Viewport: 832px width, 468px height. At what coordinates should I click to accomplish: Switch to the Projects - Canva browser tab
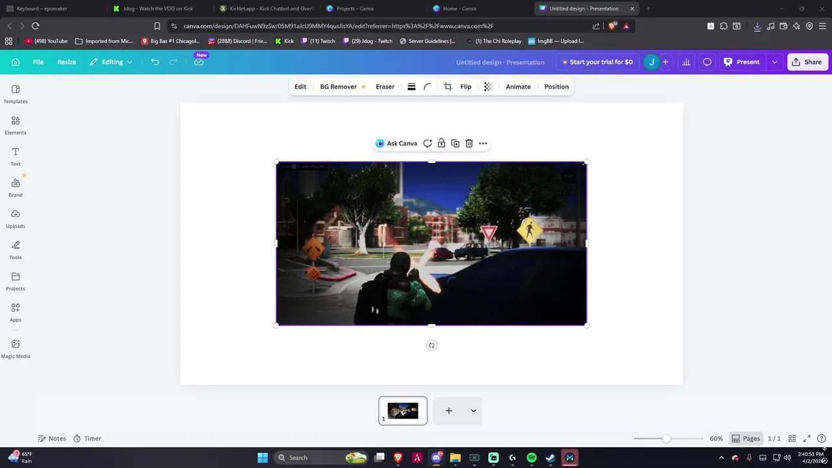tap(372, 8)
